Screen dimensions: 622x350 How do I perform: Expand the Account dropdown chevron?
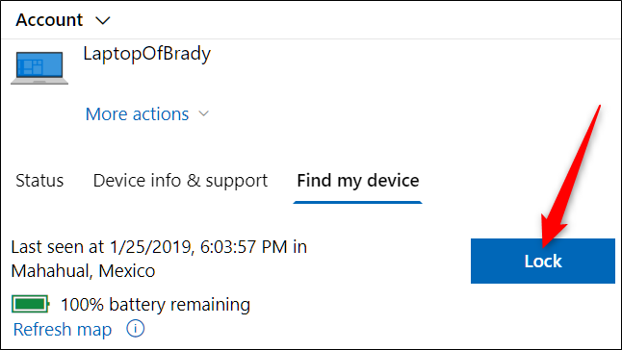[x=103, y=20]
